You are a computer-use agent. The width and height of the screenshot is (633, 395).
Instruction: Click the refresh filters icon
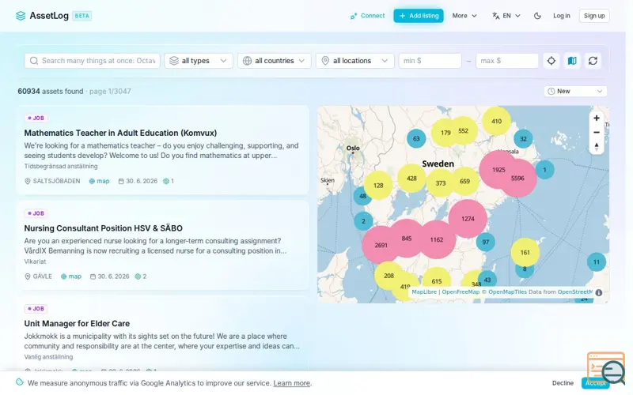593,61
